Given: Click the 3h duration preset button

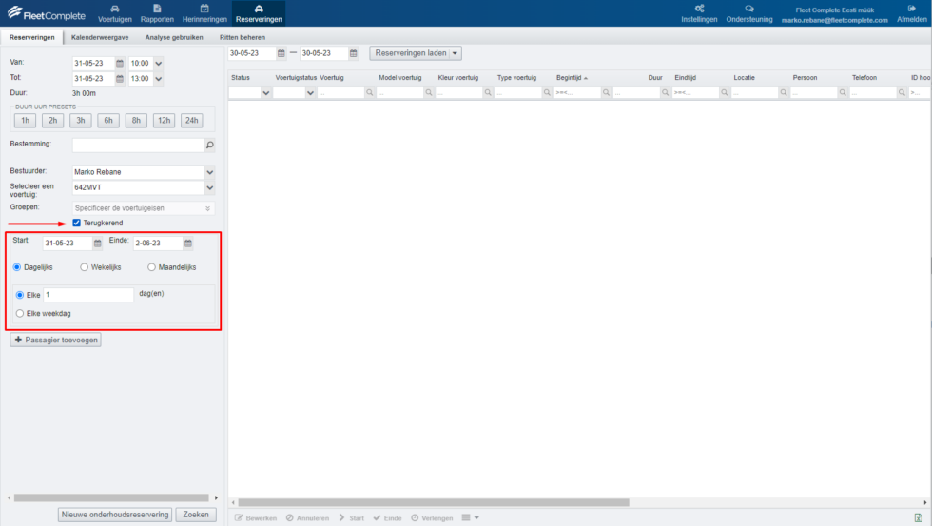Looking at the screenshot, I should pyautogui.click(x=81, y=121).
